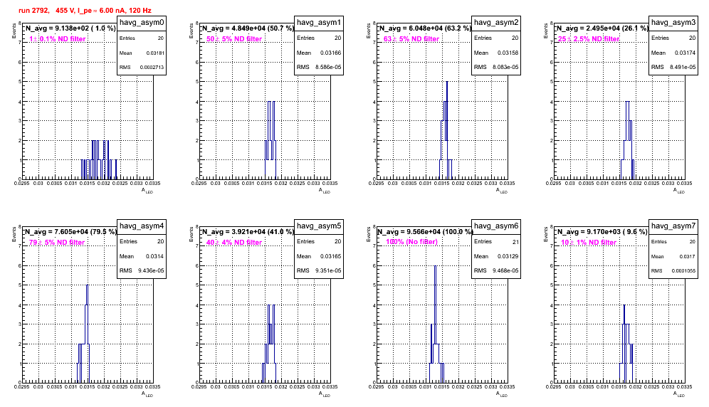Click the N_avg = 9.138e+02 label
The height and width of the screenshot is (407, 709).
[x=70, y=28]
